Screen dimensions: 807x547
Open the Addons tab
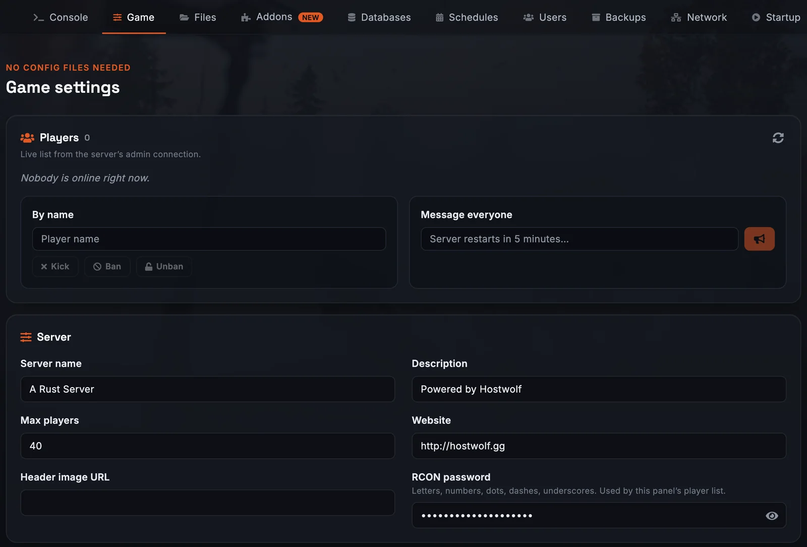point(281,17)
